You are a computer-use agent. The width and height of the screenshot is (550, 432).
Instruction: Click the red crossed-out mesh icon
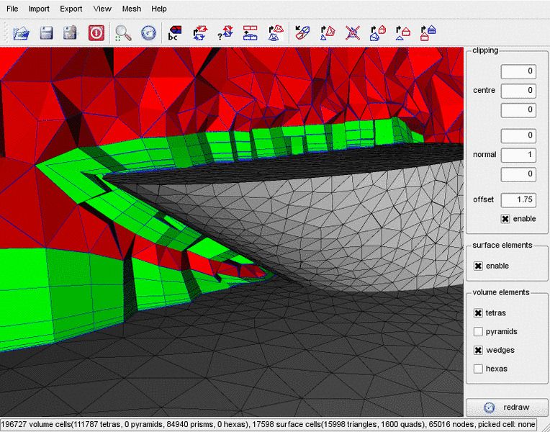(x=353, y=32)
